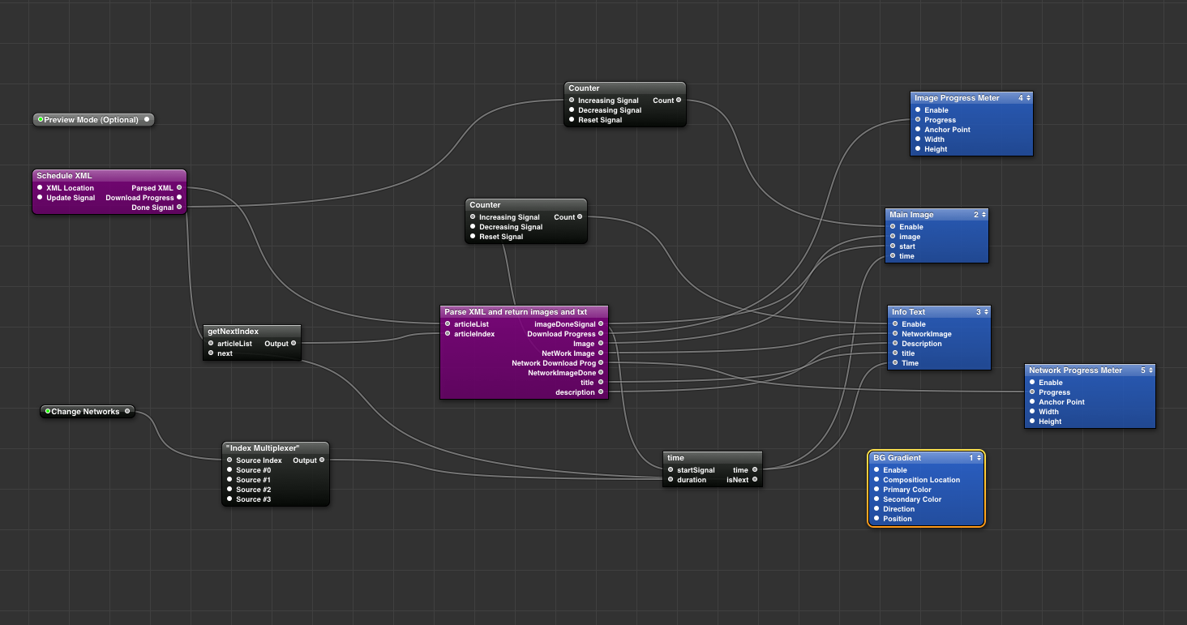Click imageDoneSignal output port on Parse XML node
Image resolution: width=1187 pixels, height=625 pixels.
click(x=601, y=324)
